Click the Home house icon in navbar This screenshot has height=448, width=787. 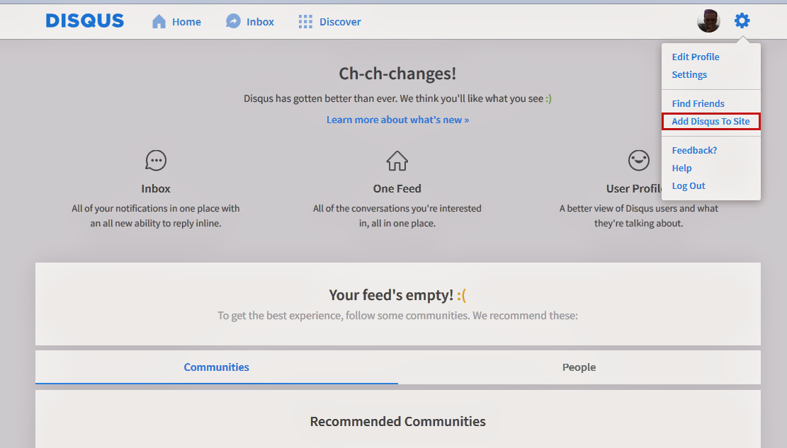coord(159,22)
